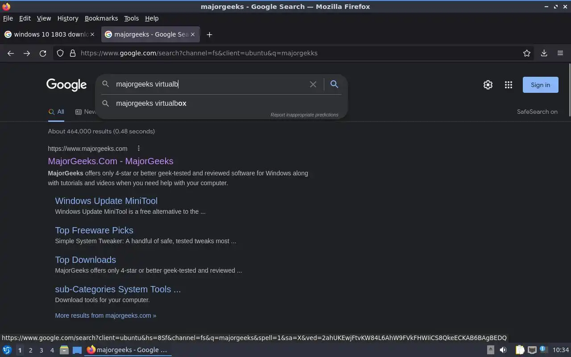Focus the Google search input field
The image size is (571, 357).
210,84
